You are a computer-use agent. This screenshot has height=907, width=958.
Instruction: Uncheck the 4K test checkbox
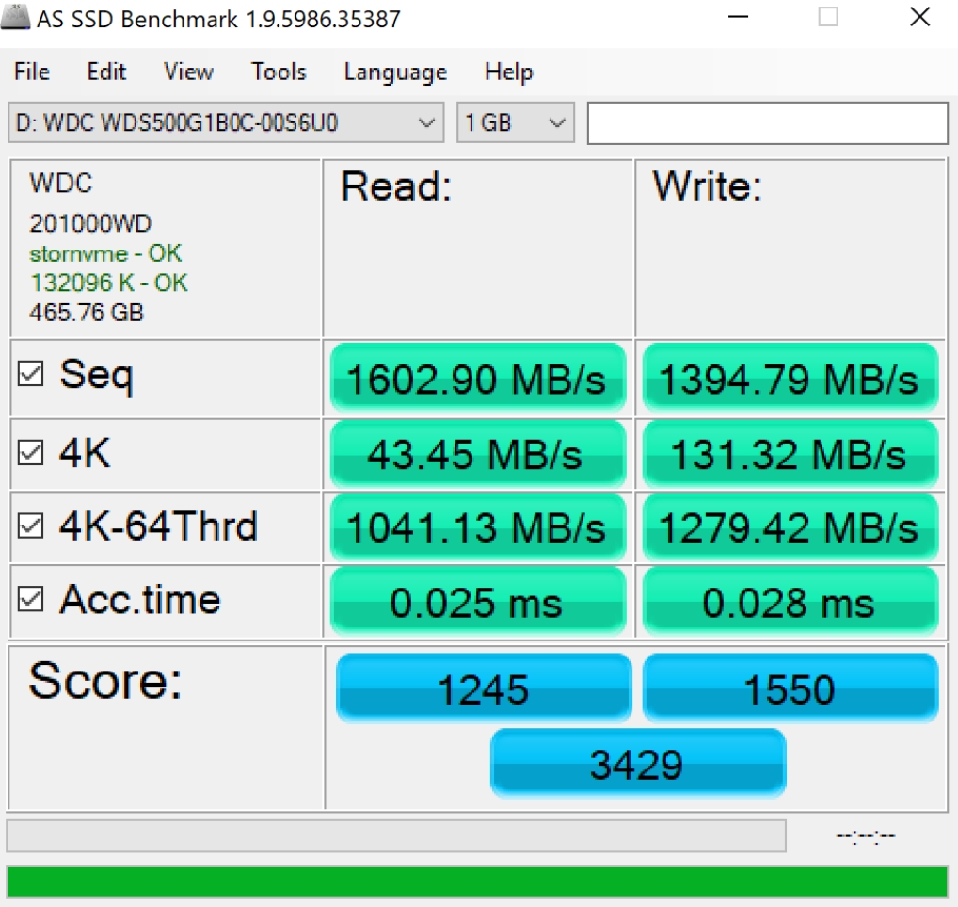pos(30,453)
